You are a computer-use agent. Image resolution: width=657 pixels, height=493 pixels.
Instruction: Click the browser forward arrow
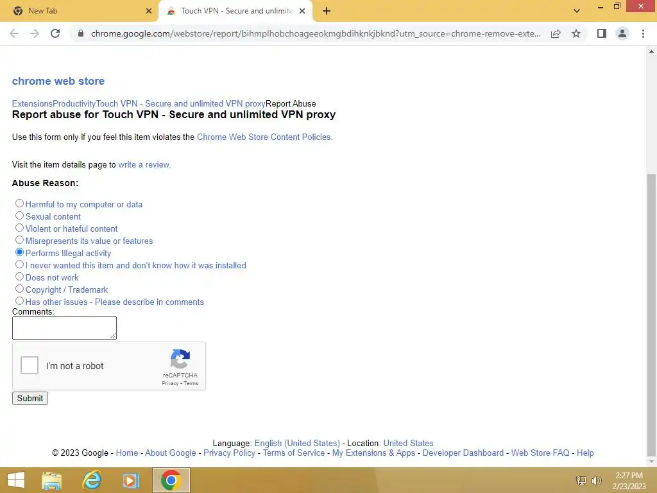pyautogui.click(x=35, y=33)
